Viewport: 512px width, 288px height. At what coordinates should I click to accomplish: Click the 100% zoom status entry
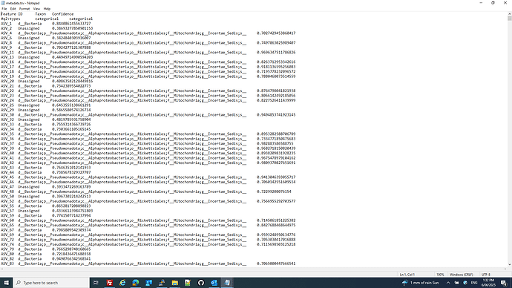click(440, 275)
